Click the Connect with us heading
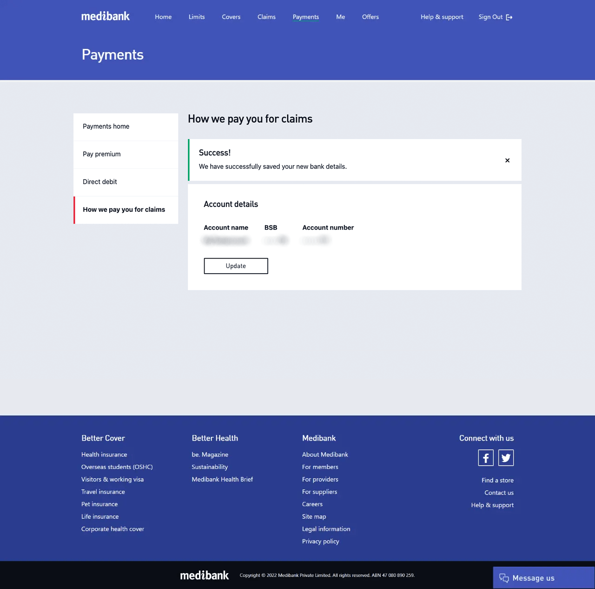595x589 pixels. 486,438
